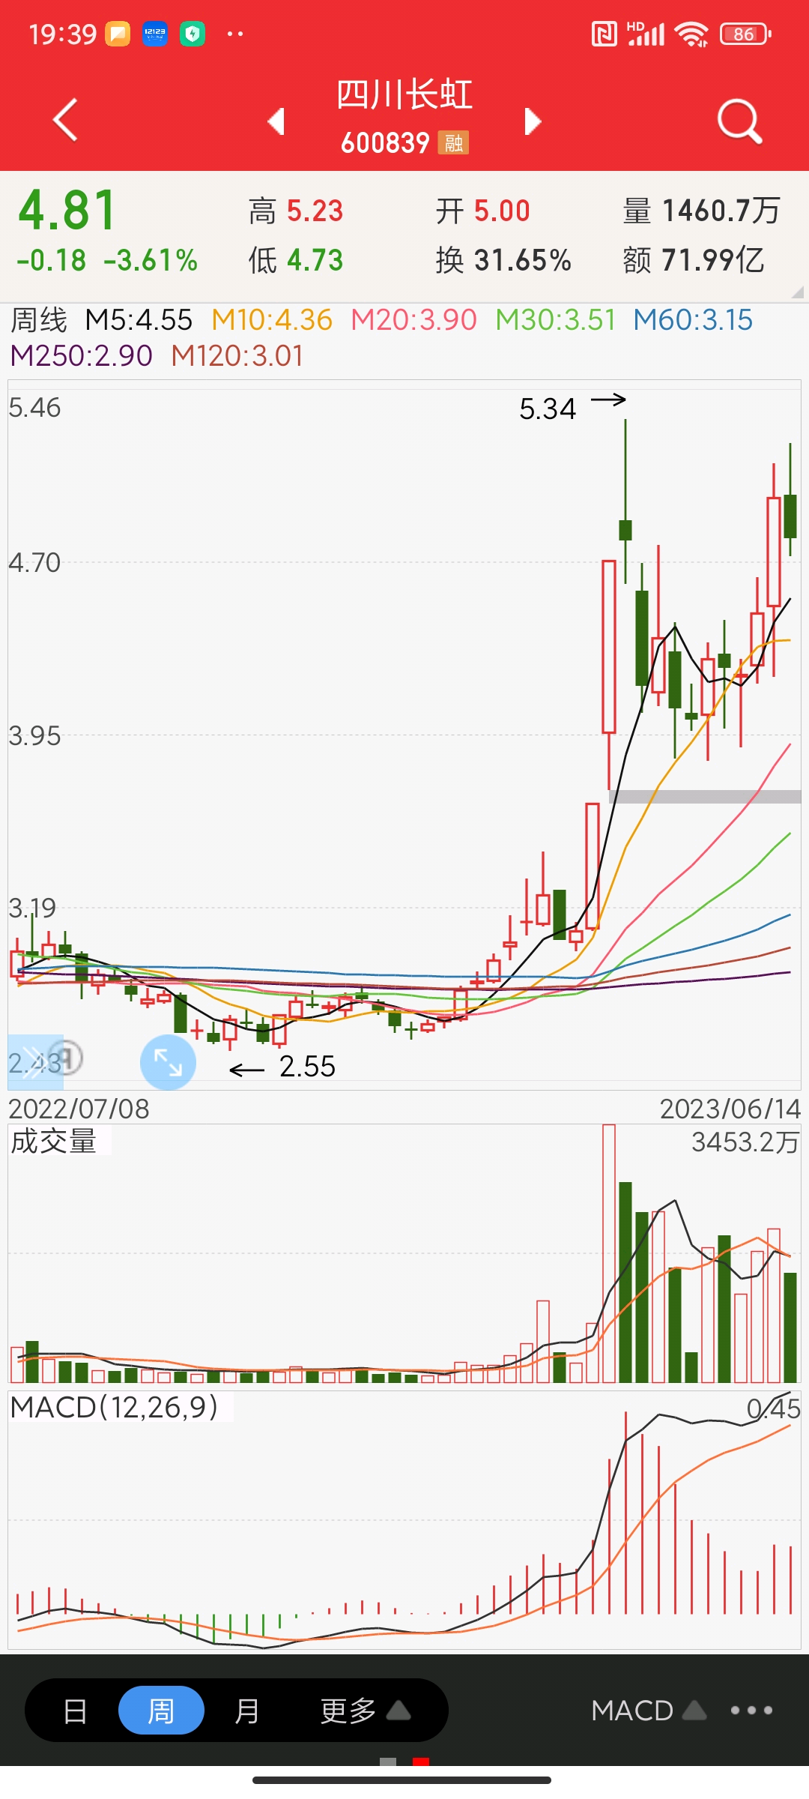
Task: Open the 更多 periods dropdown
Action: click(366, 1711)
